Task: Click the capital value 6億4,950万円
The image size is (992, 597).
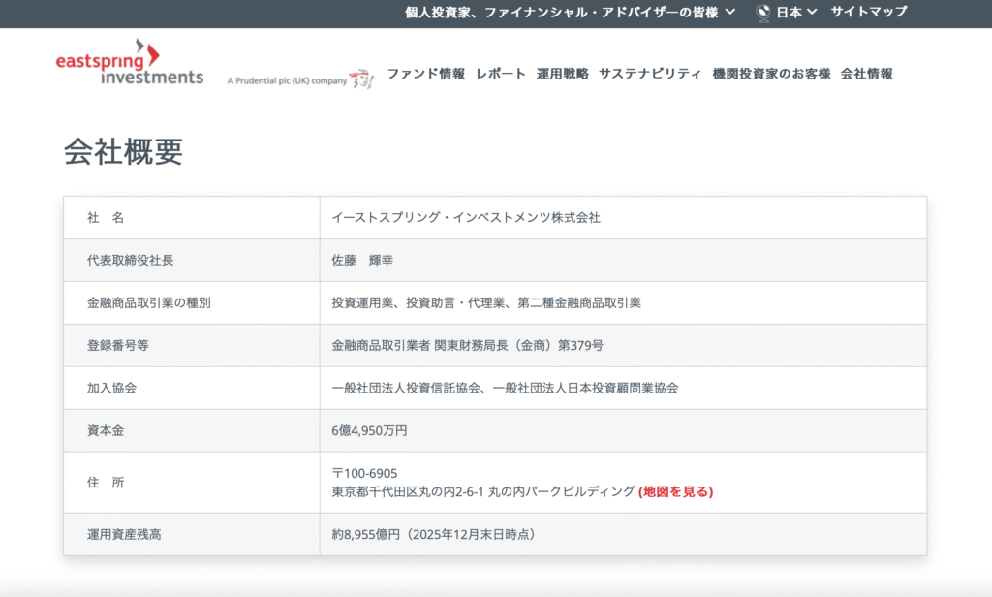Action: [x=369, y=430]
